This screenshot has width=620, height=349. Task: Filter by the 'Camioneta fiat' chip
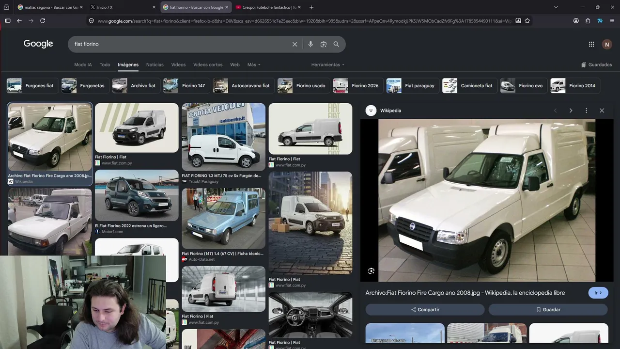tap(470, 86)
